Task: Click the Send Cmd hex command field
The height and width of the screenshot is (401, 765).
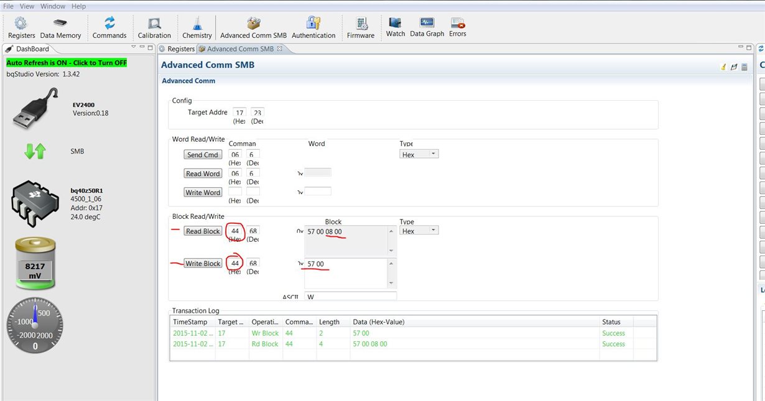Action: (x=235, y=154)
